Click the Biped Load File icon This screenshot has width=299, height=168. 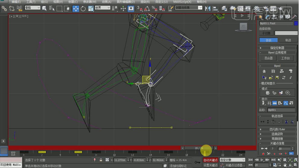[x=271, y=77]
